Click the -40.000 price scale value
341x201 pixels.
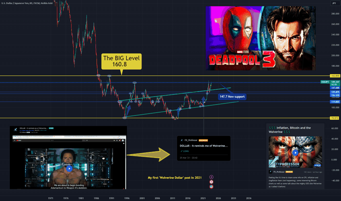tap(335, 181)
